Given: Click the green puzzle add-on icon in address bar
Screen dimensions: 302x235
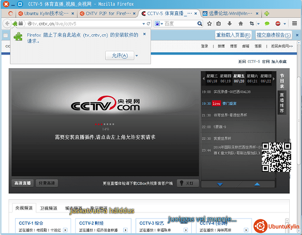Looking at the screenshot, I should pos(15,23).
